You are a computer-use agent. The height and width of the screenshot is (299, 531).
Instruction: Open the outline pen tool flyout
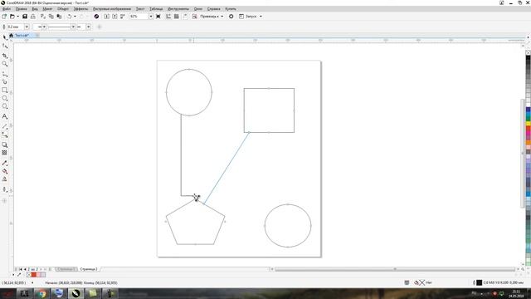(5, 189)
